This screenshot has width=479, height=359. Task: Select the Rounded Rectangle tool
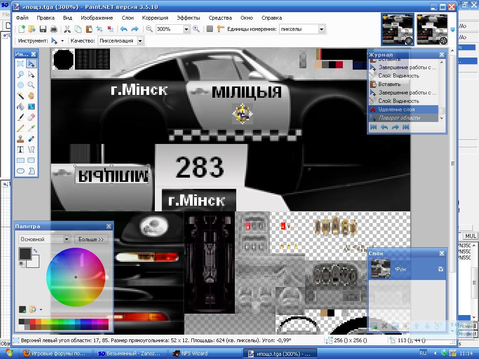31,160
